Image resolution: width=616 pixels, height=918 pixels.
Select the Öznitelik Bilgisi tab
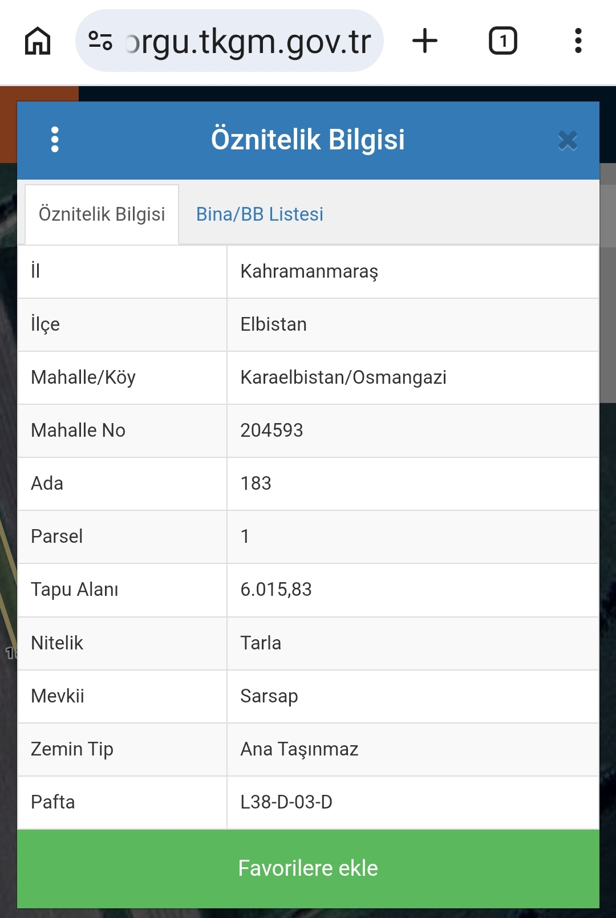point(102,214)
